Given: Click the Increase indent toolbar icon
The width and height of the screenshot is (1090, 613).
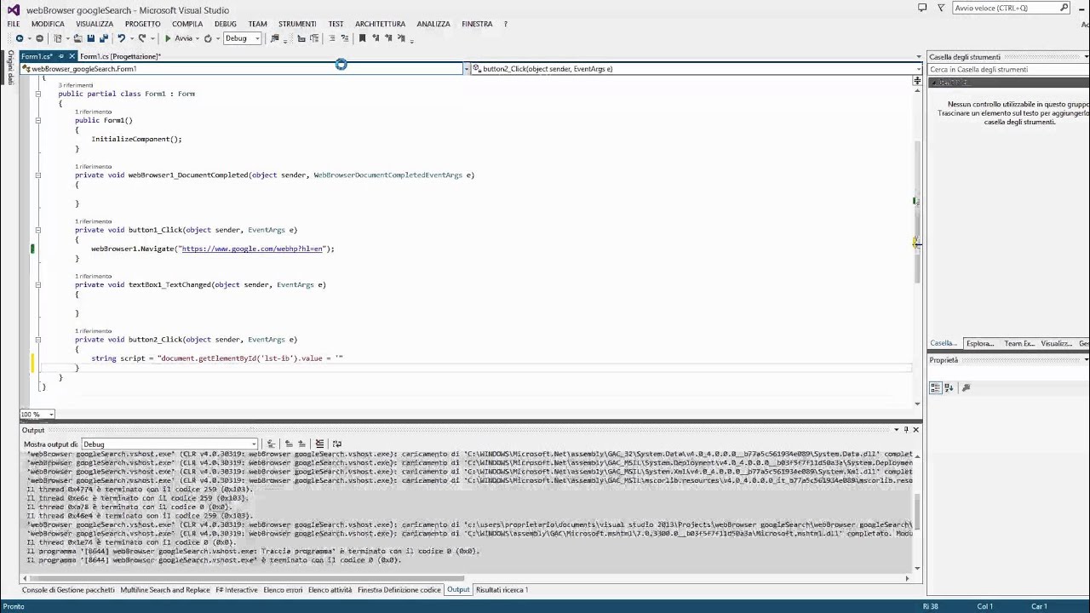Looking at the screenshot, I should pyautogui.click(x=345, y=38).
